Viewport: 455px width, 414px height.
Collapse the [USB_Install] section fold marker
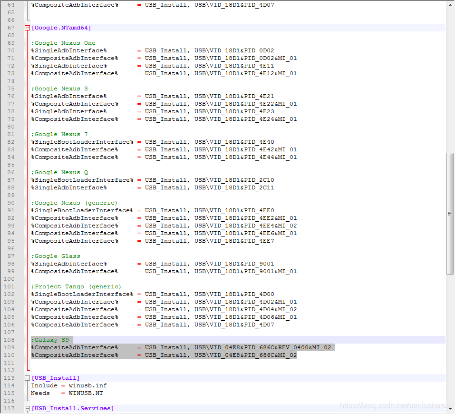point(27,378)
